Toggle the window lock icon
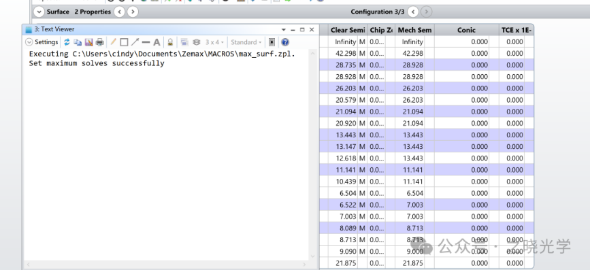This screenshot has width=590, height=270. click(x=170, y=42)
